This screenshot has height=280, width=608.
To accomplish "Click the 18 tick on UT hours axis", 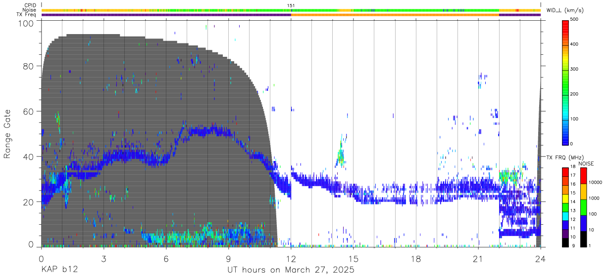I will click(x=416, y=259).
